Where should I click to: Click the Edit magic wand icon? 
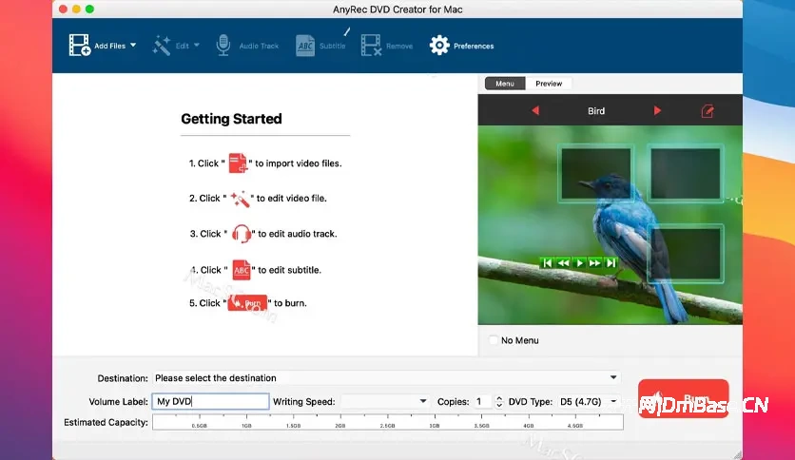coord(162,45)
